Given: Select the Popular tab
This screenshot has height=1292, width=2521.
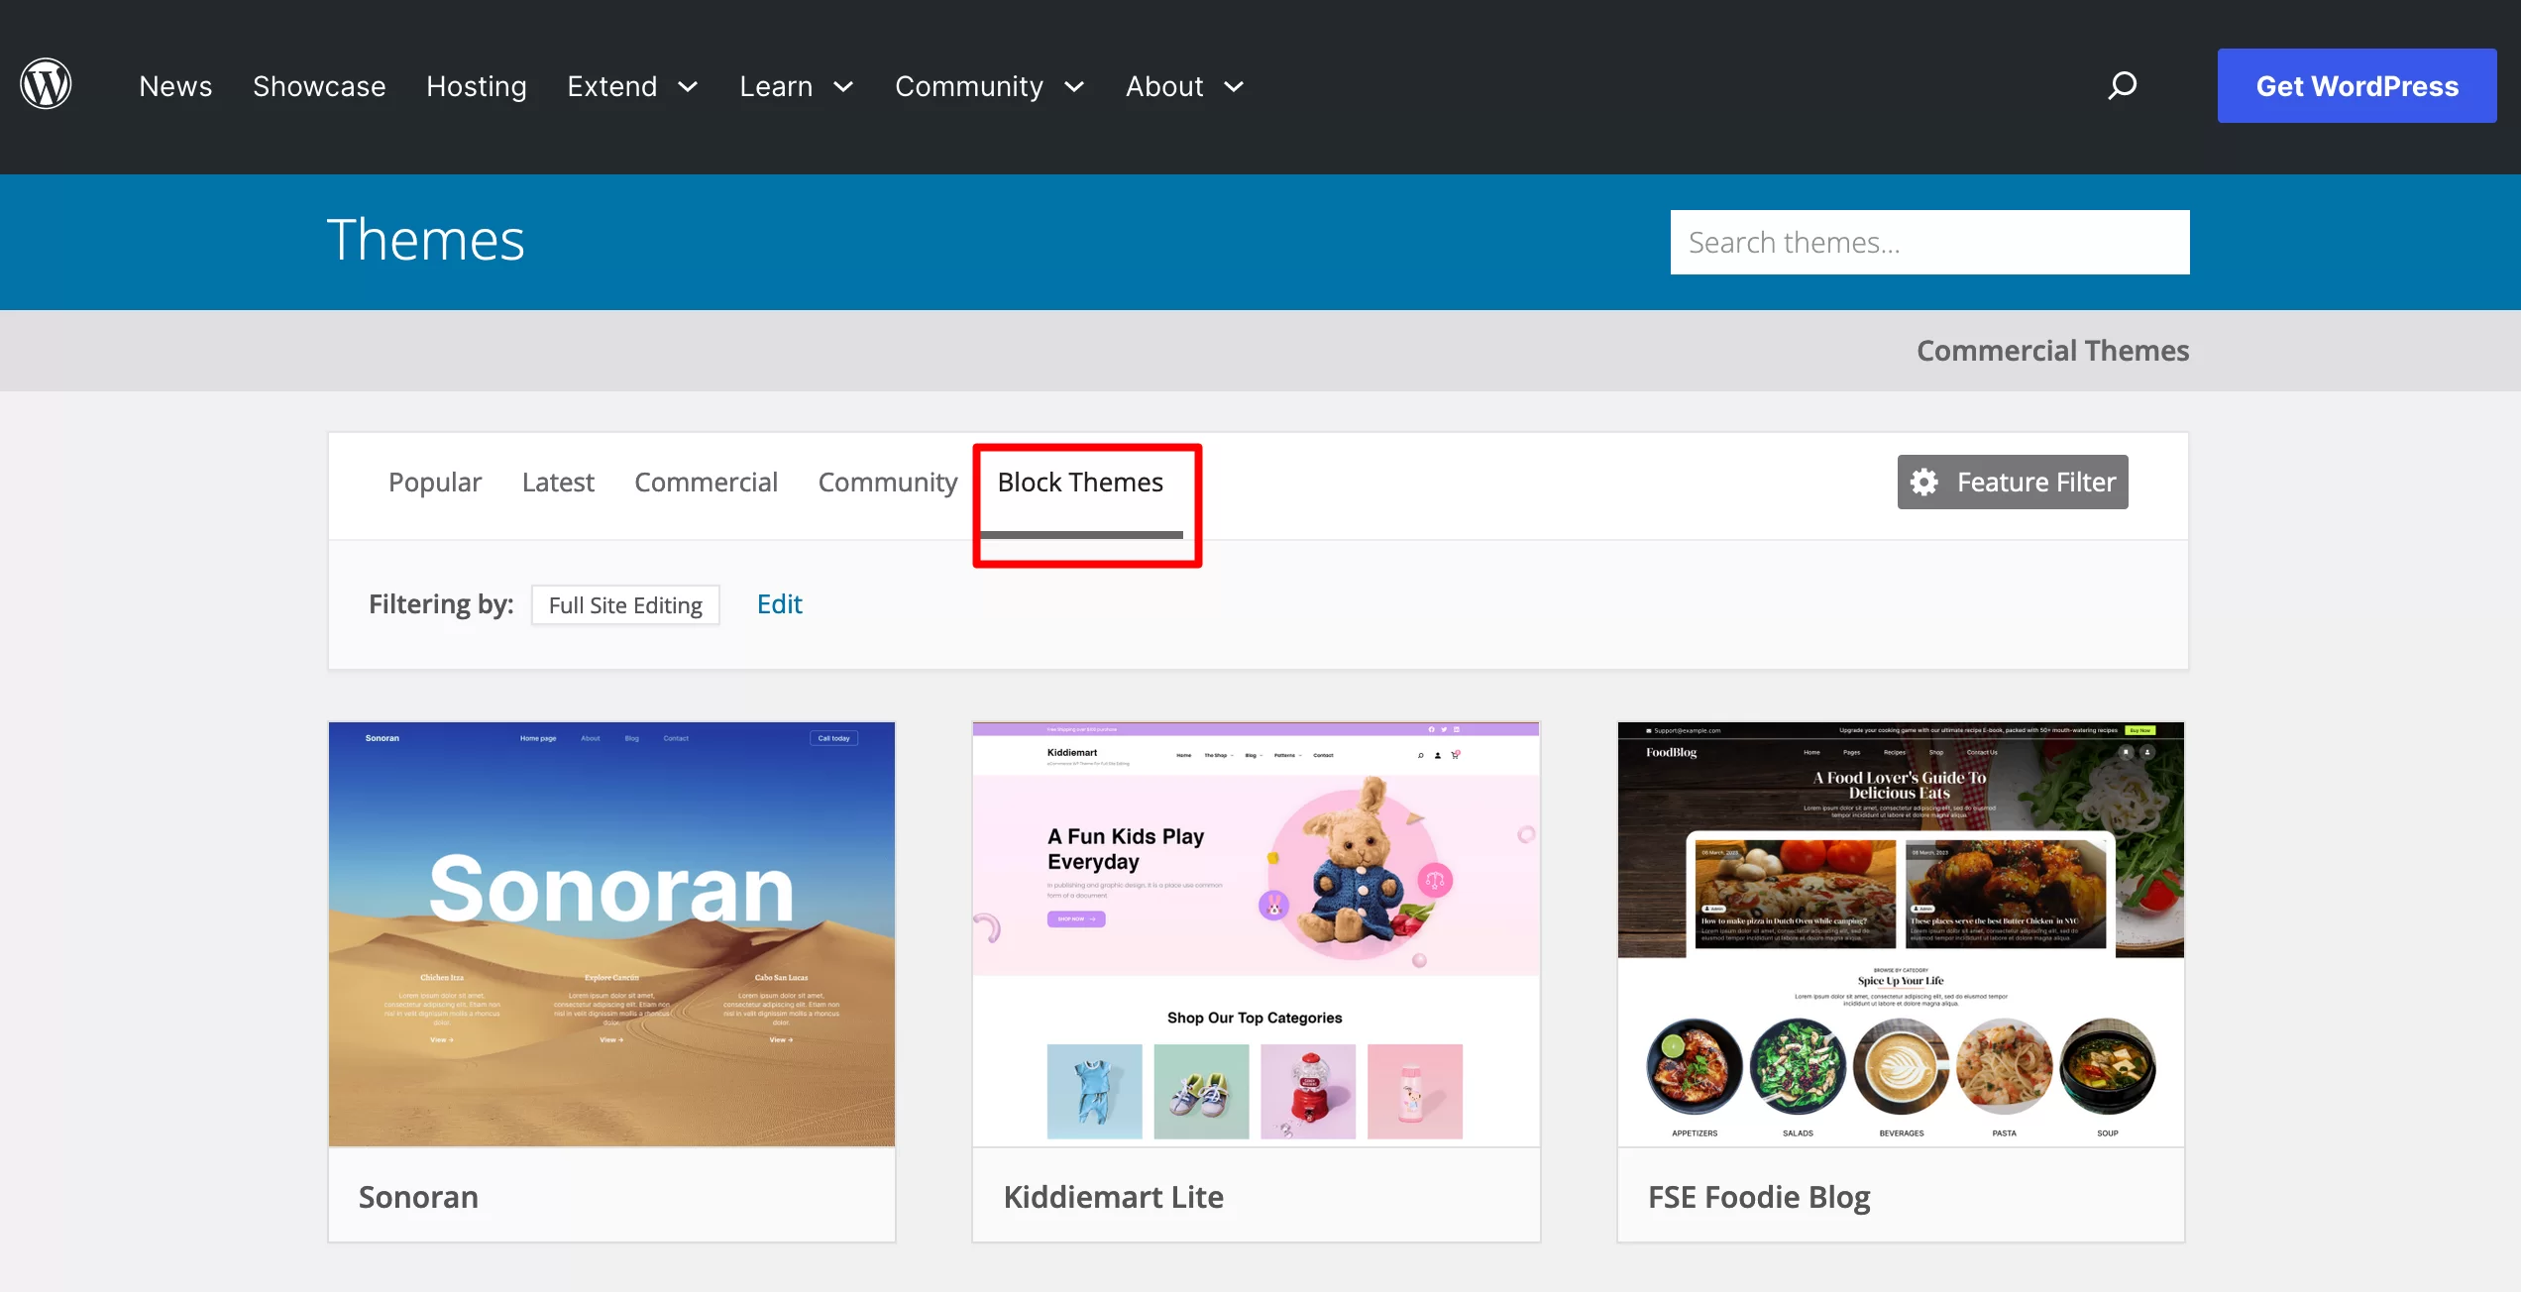Looking at the screenshot, I should (x=435, y=480).
